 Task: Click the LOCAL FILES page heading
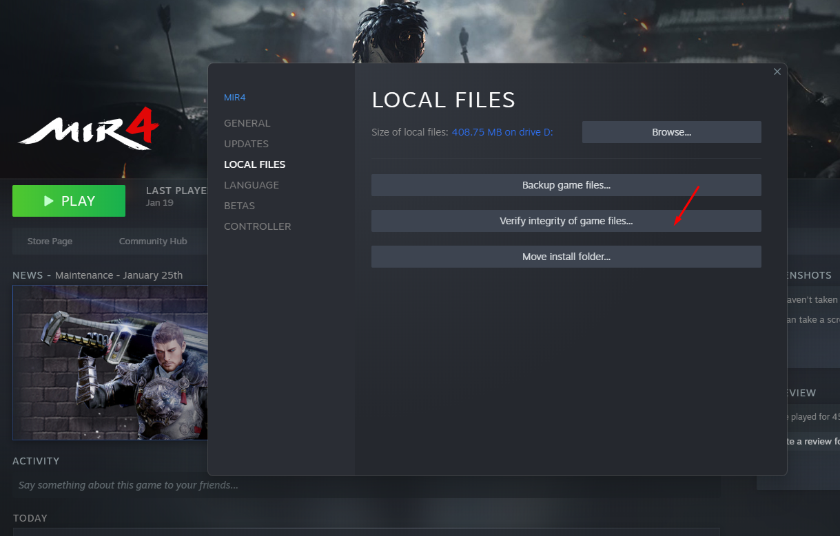[x=444, y=100]
